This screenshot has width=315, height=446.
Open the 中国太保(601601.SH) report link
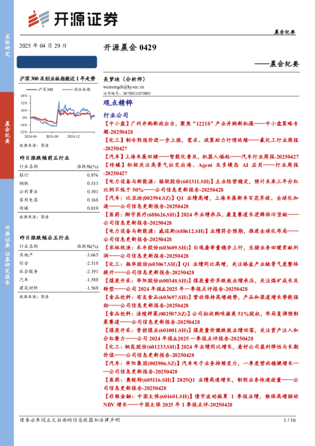click(x=201, y=400)
